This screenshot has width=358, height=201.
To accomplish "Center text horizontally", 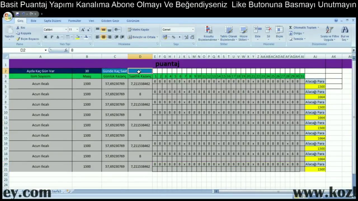I will pyautogui.click(x=103, y=37).
